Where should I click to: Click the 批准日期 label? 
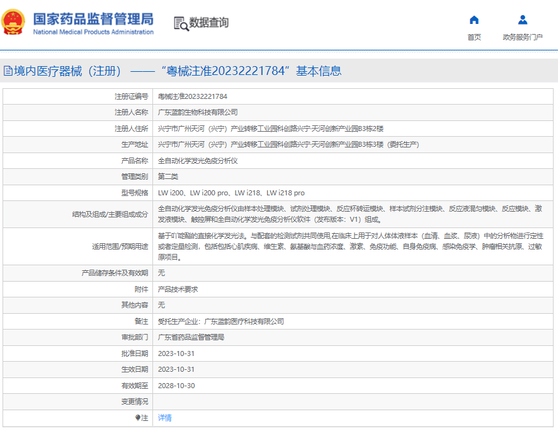(135, 353)
